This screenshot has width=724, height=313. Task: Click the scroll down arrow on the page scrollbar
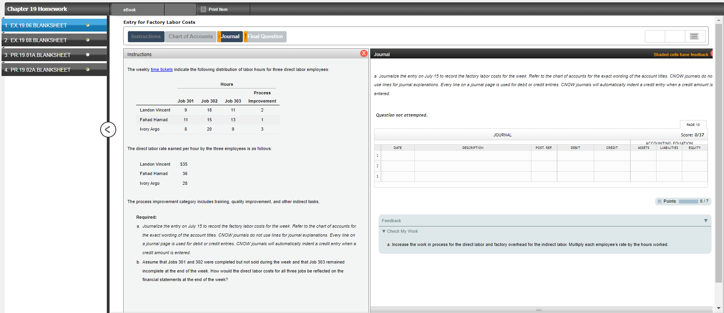click(719, 308)
